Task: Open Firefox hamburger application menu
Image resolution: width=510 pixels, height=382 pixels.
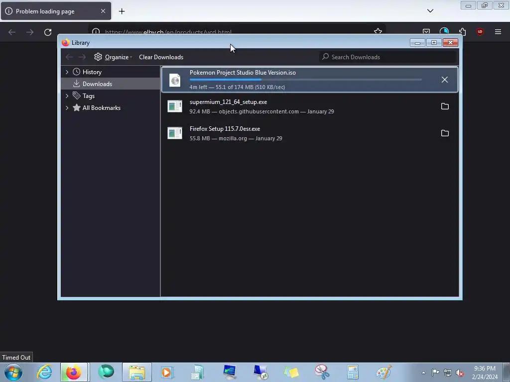Action: click(x=498, y=32)
